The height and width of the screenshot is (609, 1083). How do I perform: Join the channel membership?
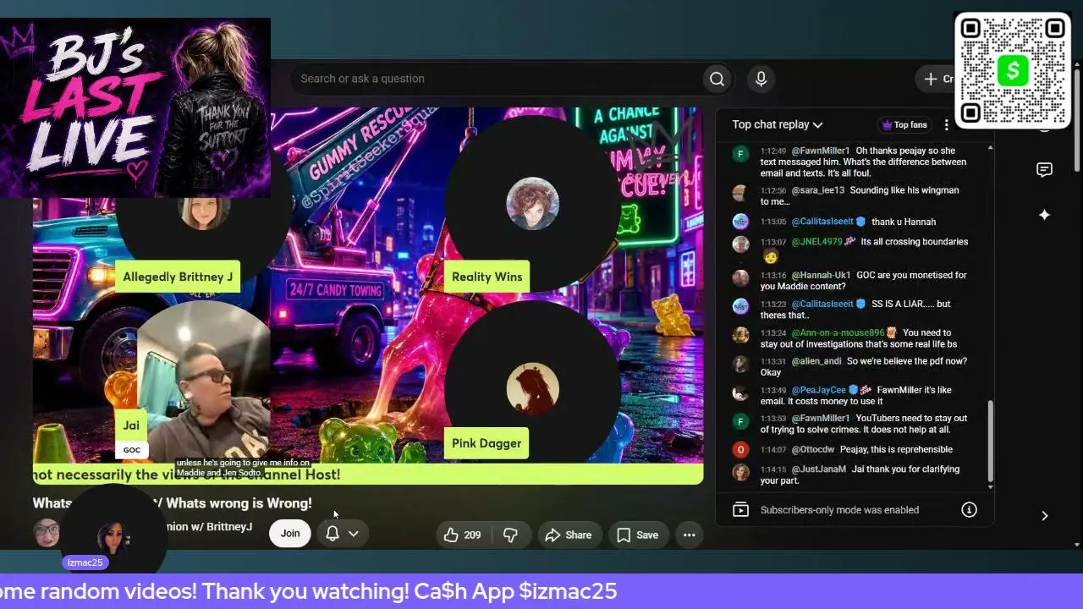(289, 534)
